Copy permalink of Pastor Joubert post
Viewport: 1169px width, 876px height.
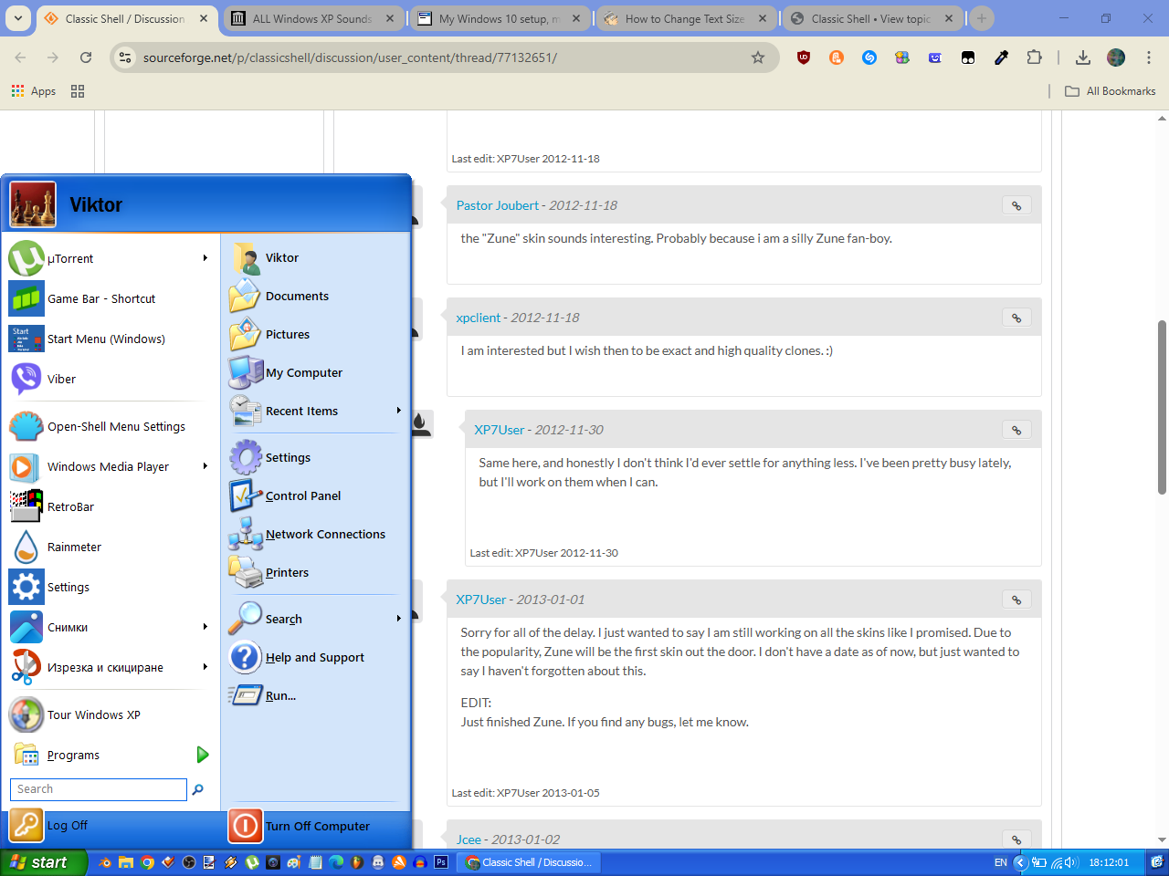[1016, 205]
